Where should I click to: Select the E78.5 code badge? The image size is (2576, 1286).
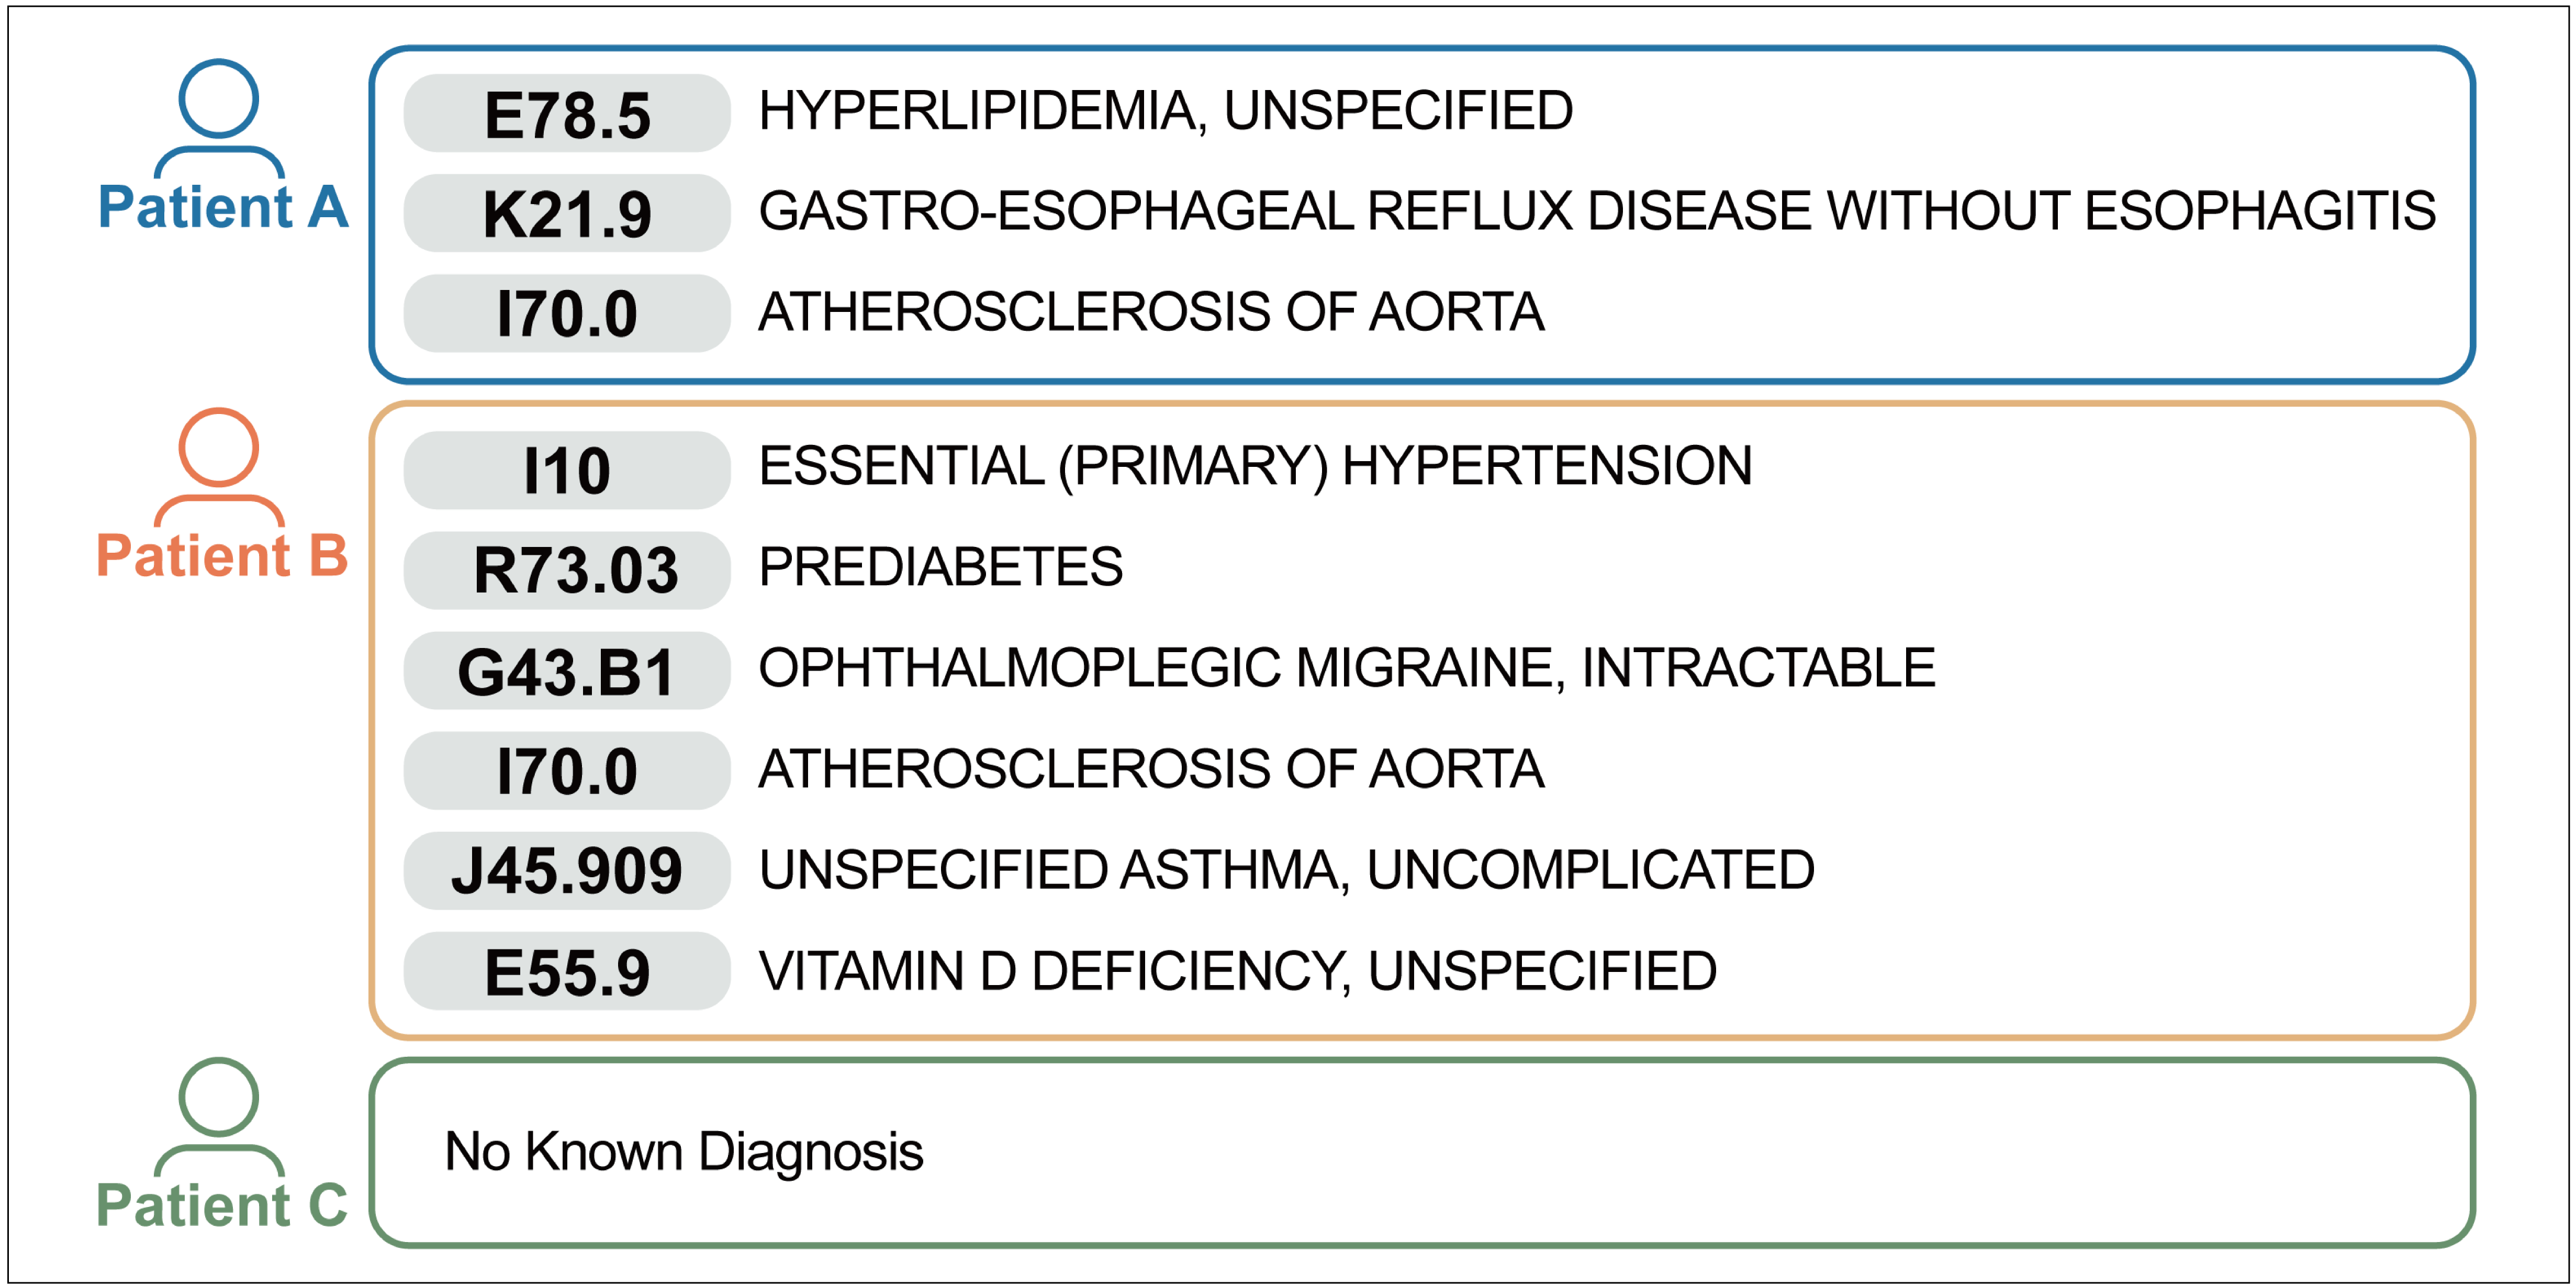tap(567, 113)
